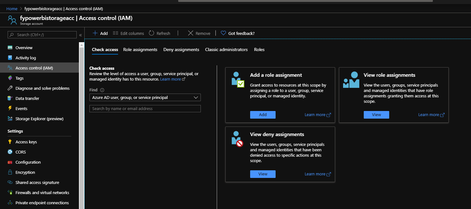The image size is (471, 209).
Task: Switch to the Check access tab
Action: 105,49
